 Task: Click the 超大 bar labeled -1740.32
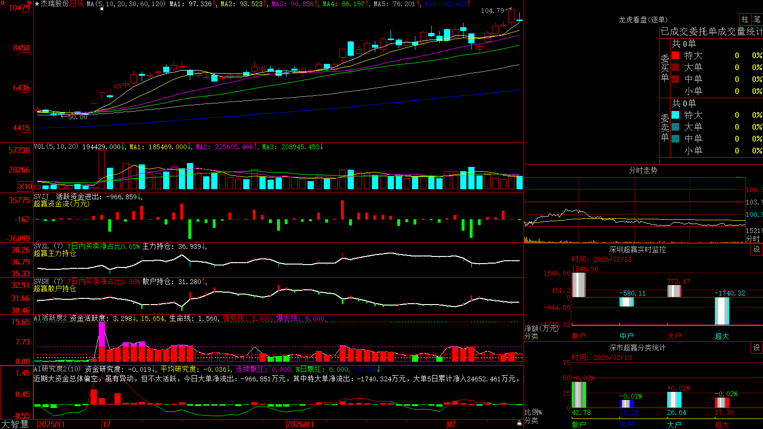tap(722, 311)
